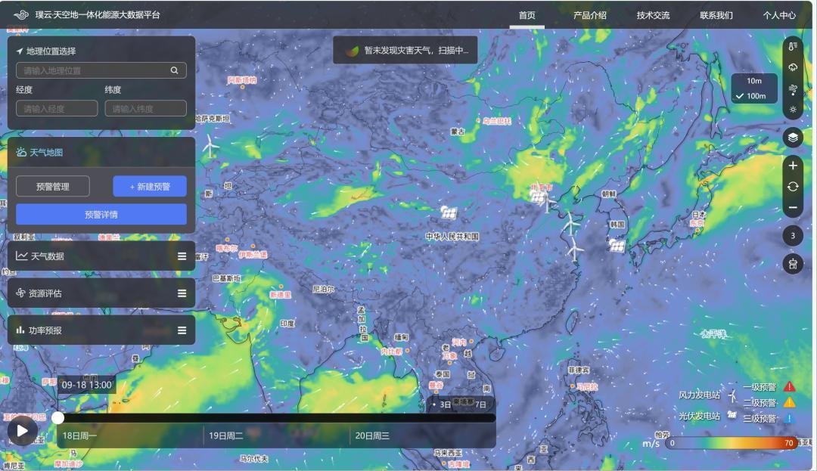Click the 预警详情 button

[x=101, y=215]
